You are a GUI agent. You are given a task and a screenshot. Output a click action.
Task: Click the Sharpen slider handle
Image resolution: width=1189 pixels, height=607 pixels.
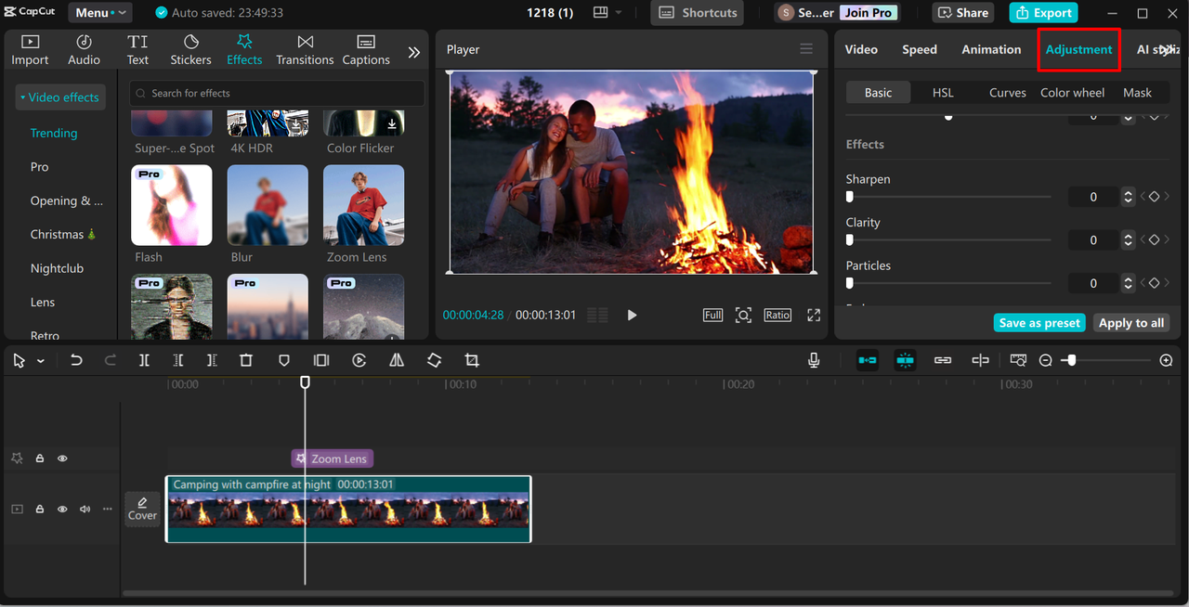849,197
